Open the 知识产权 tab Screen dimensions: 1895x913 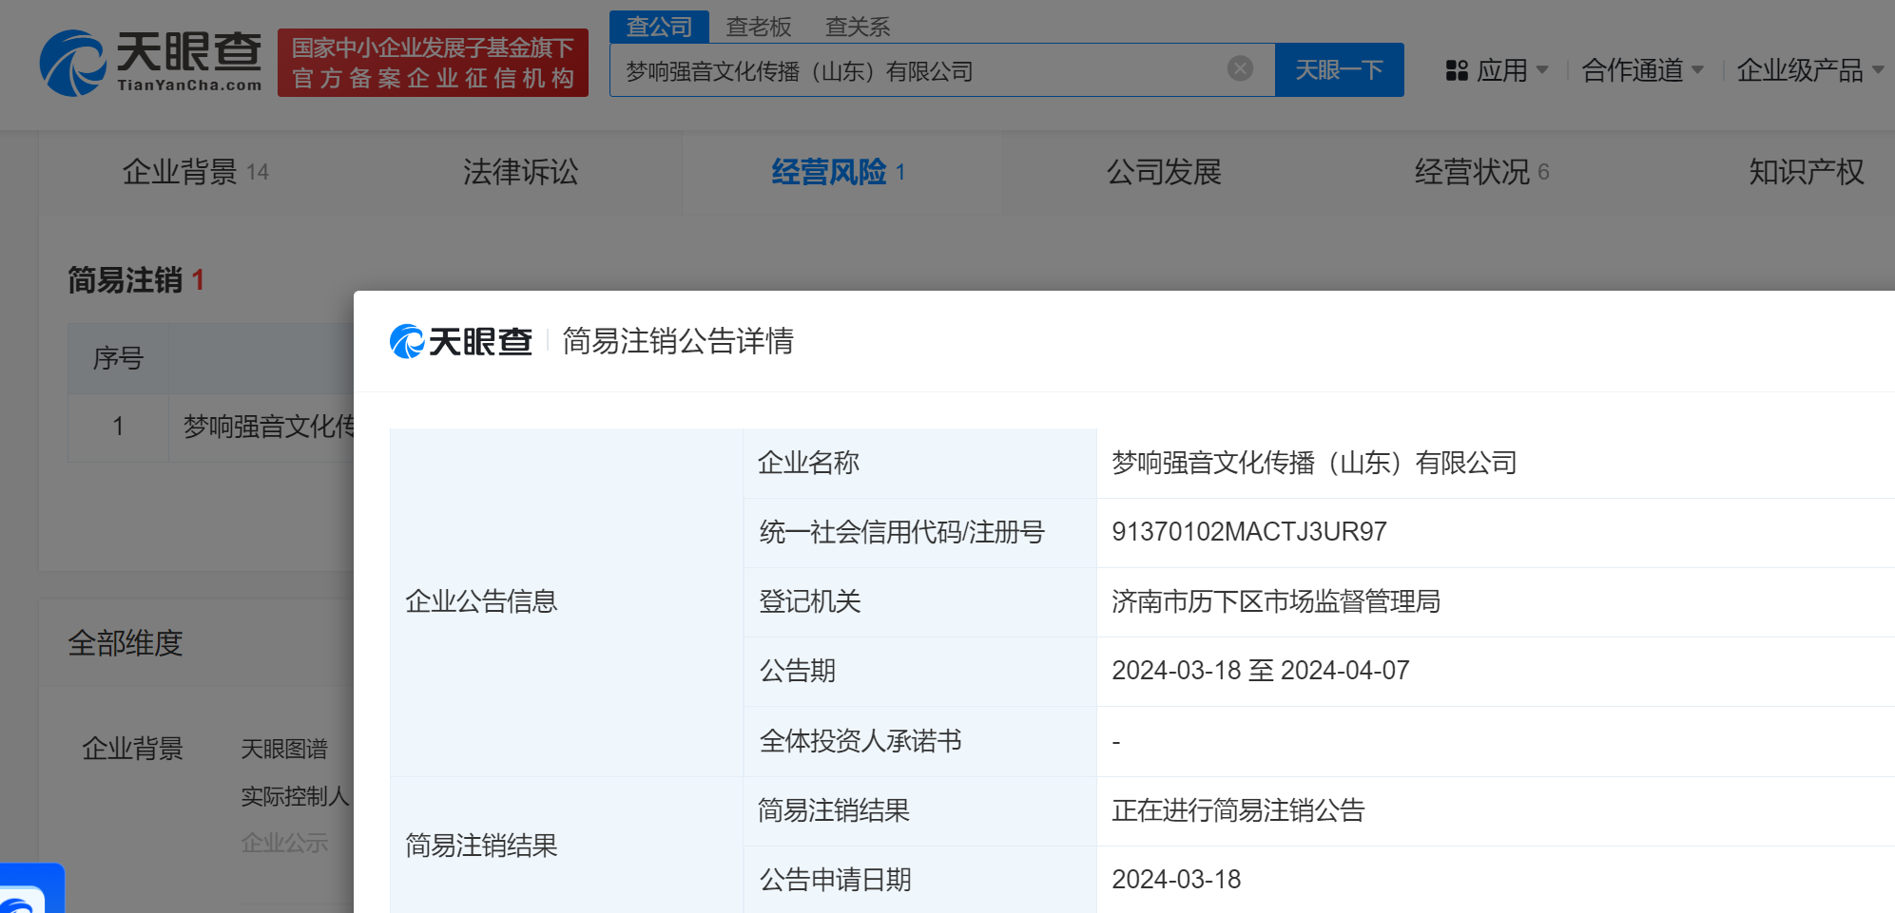coord(1806,172)
